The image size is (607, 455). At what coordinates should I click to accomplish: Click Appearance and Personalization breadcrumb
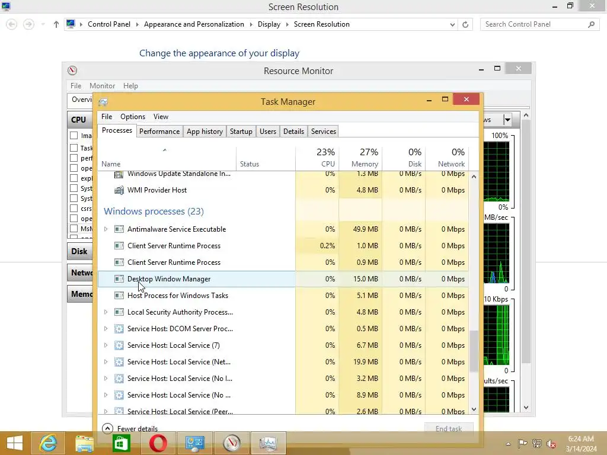(x=194, y=24)
